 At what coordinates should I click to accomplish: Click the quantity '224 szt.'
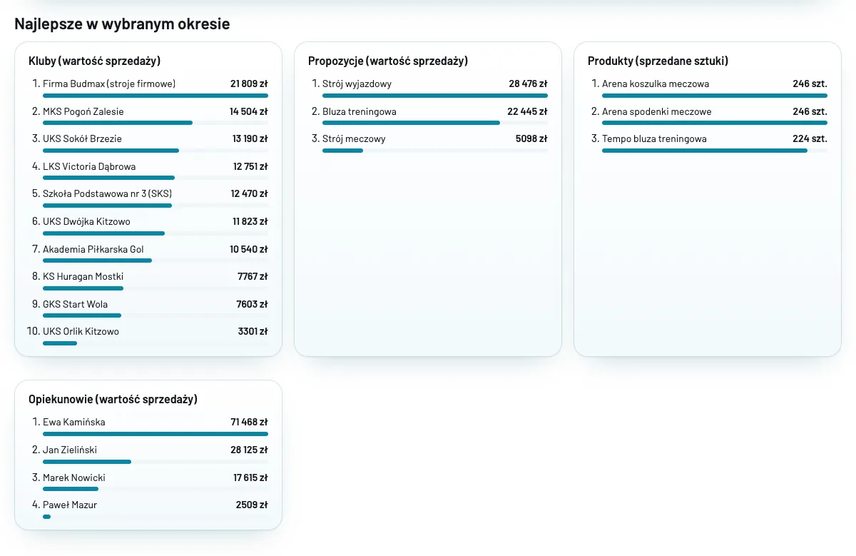(810, 138)
